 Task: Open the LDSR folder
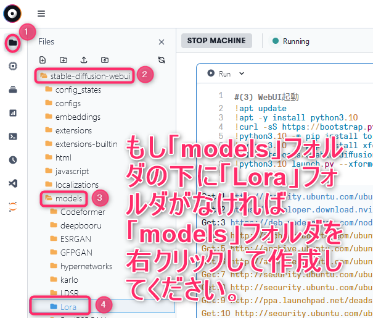click(x=64, y=293)
